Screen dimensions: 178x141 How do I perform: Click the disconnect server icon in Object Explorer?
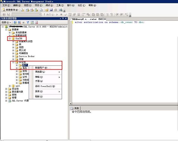point(19,23)
